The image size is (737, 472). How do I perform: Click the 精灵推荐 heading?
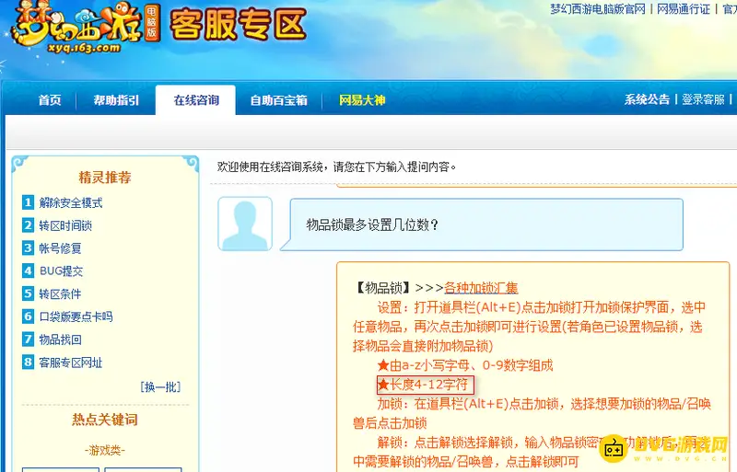pos(105,177)
